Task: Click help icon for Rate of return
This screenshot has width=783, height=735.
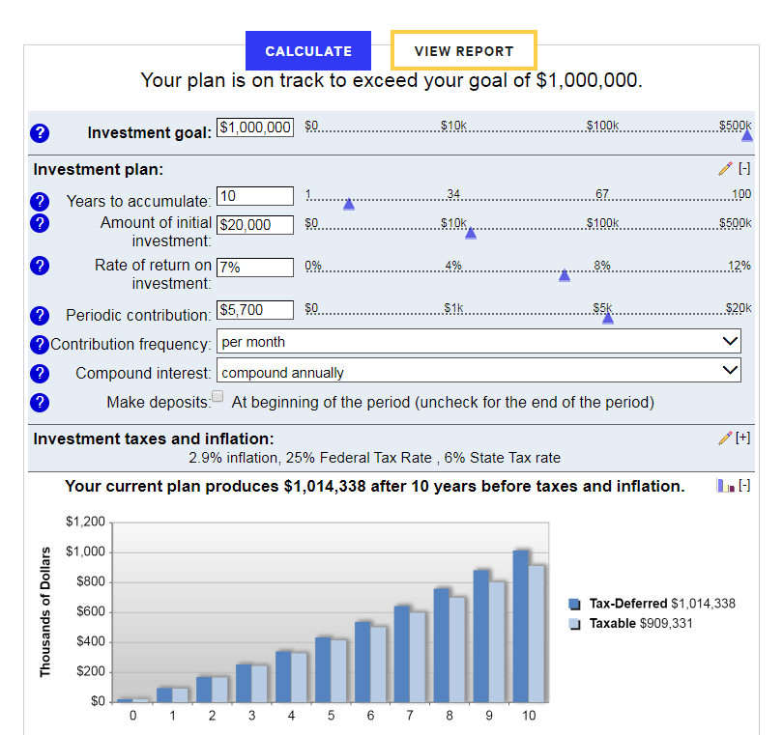Action: (40, 266)
